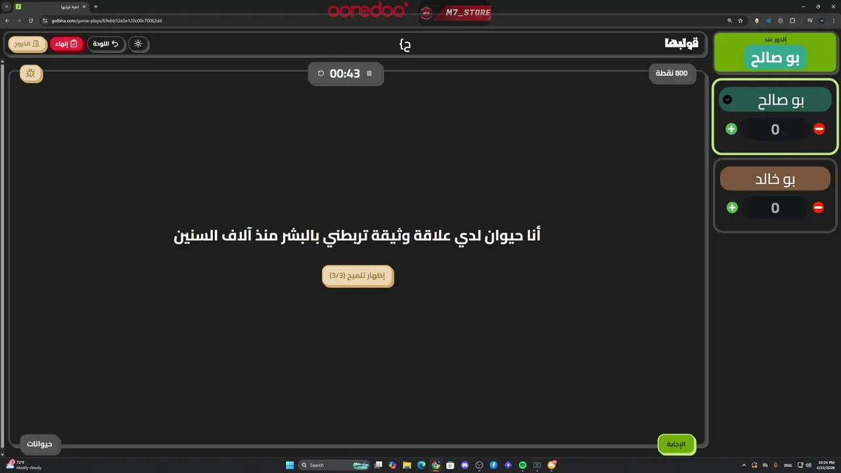Open Chrome profile avatar
841x473 pixels.
[x=822, y=20]
